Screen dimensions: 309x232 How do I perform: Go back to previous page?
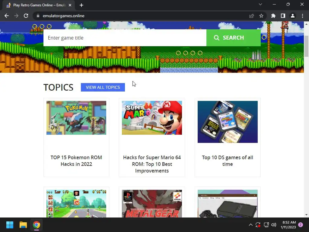pos(7,16)
